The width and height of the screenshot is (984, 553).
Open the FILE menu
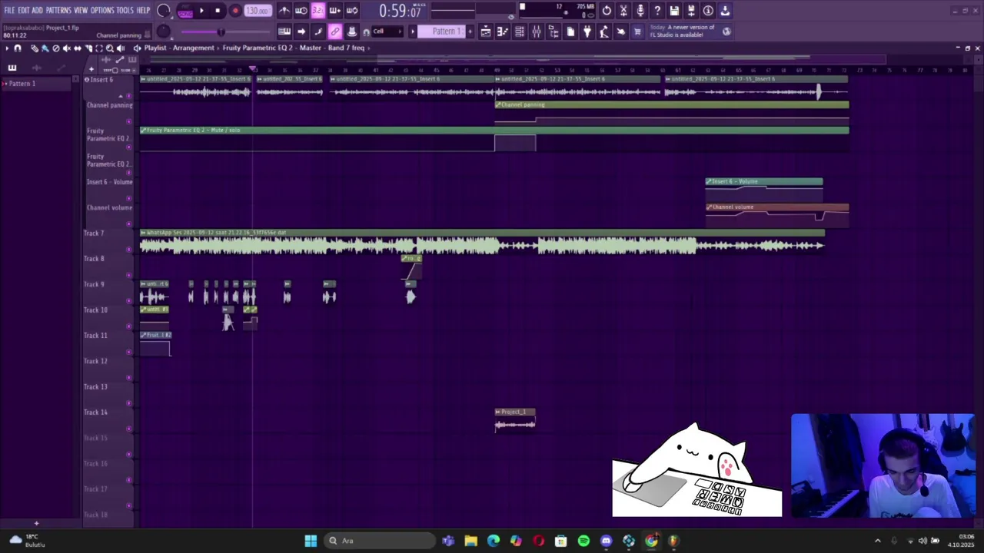[x=8, y=10]
